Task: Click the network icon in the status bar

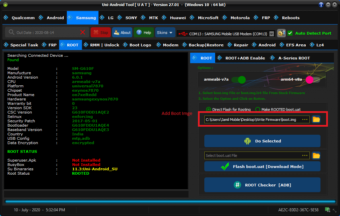Action: coord(328,210)
